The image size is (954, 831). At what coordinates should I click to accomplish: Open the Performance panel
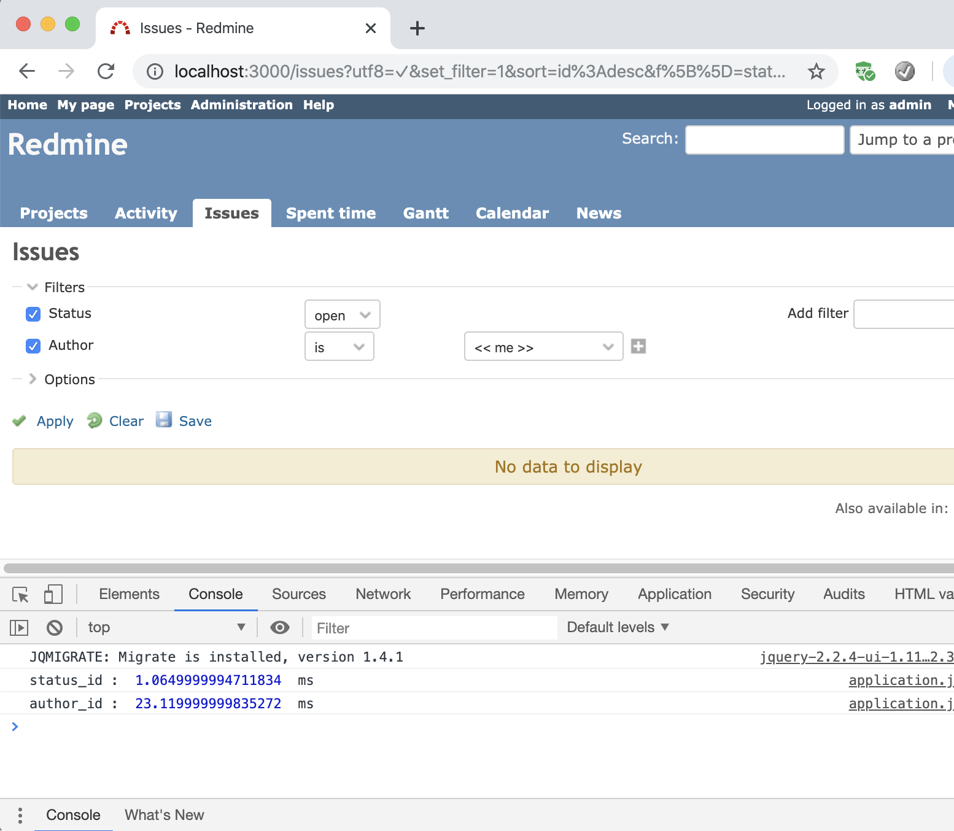[x=483, y=594]
